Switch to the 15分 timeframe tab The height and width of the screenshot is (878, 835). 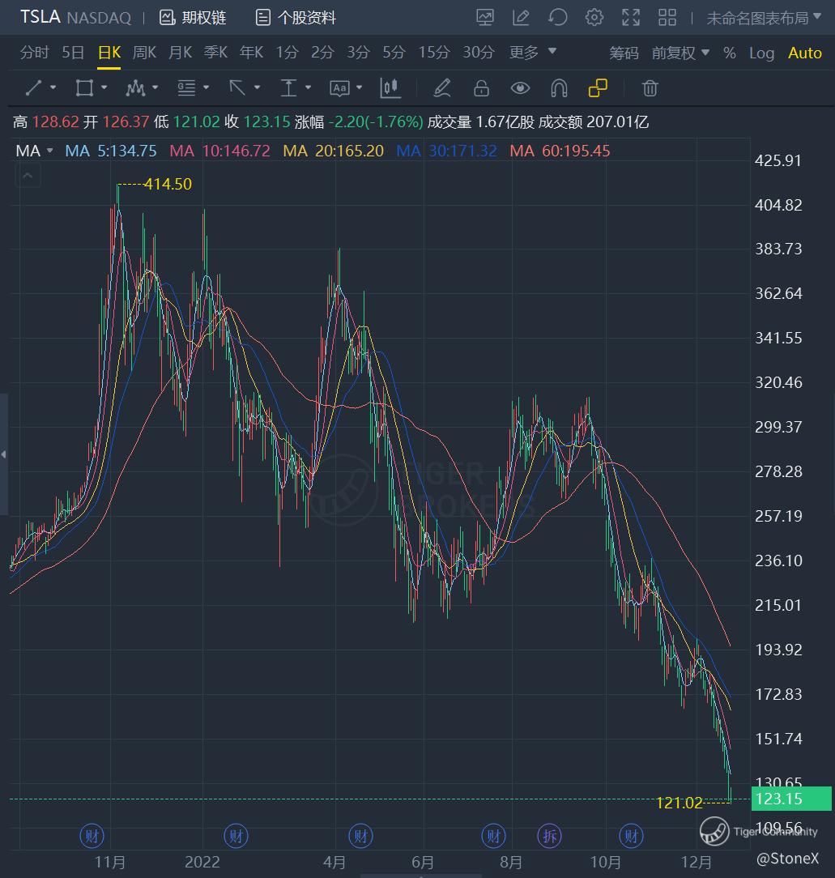point(433,53)
